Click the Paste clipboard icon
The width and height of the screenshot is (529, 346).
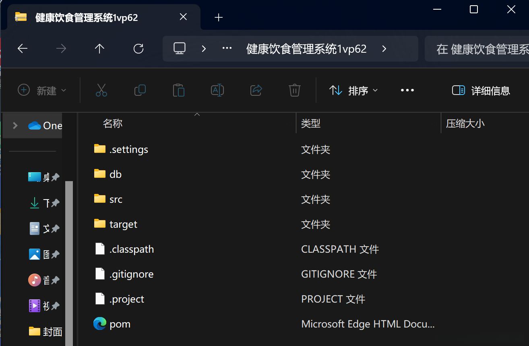point(178,90)
